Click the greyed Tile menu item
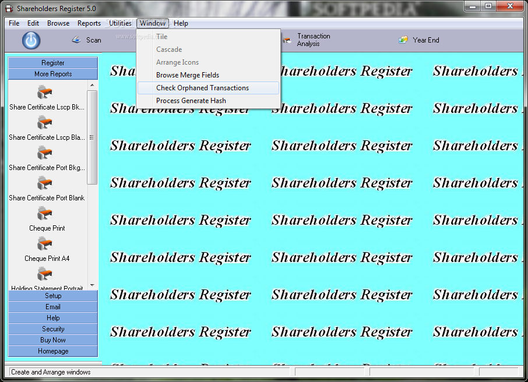This screenshot has height=382, width=528. (208, 37)
